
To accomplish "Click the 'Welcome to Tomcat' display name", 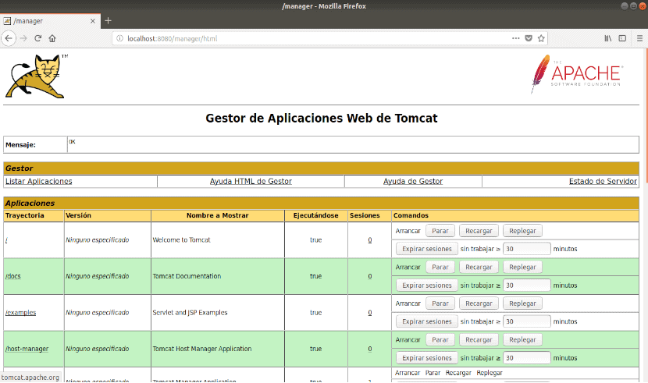I will 181,239.
